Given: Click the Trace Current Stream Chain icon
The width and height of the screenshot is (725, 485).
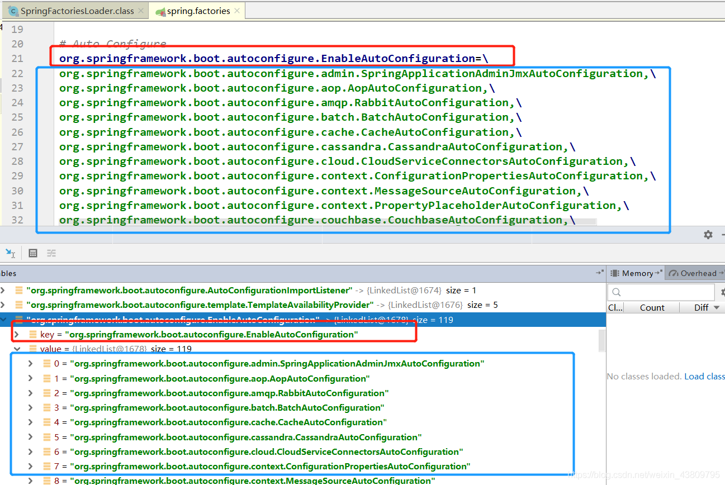Looking at the screenshot, I should [51, 253].
